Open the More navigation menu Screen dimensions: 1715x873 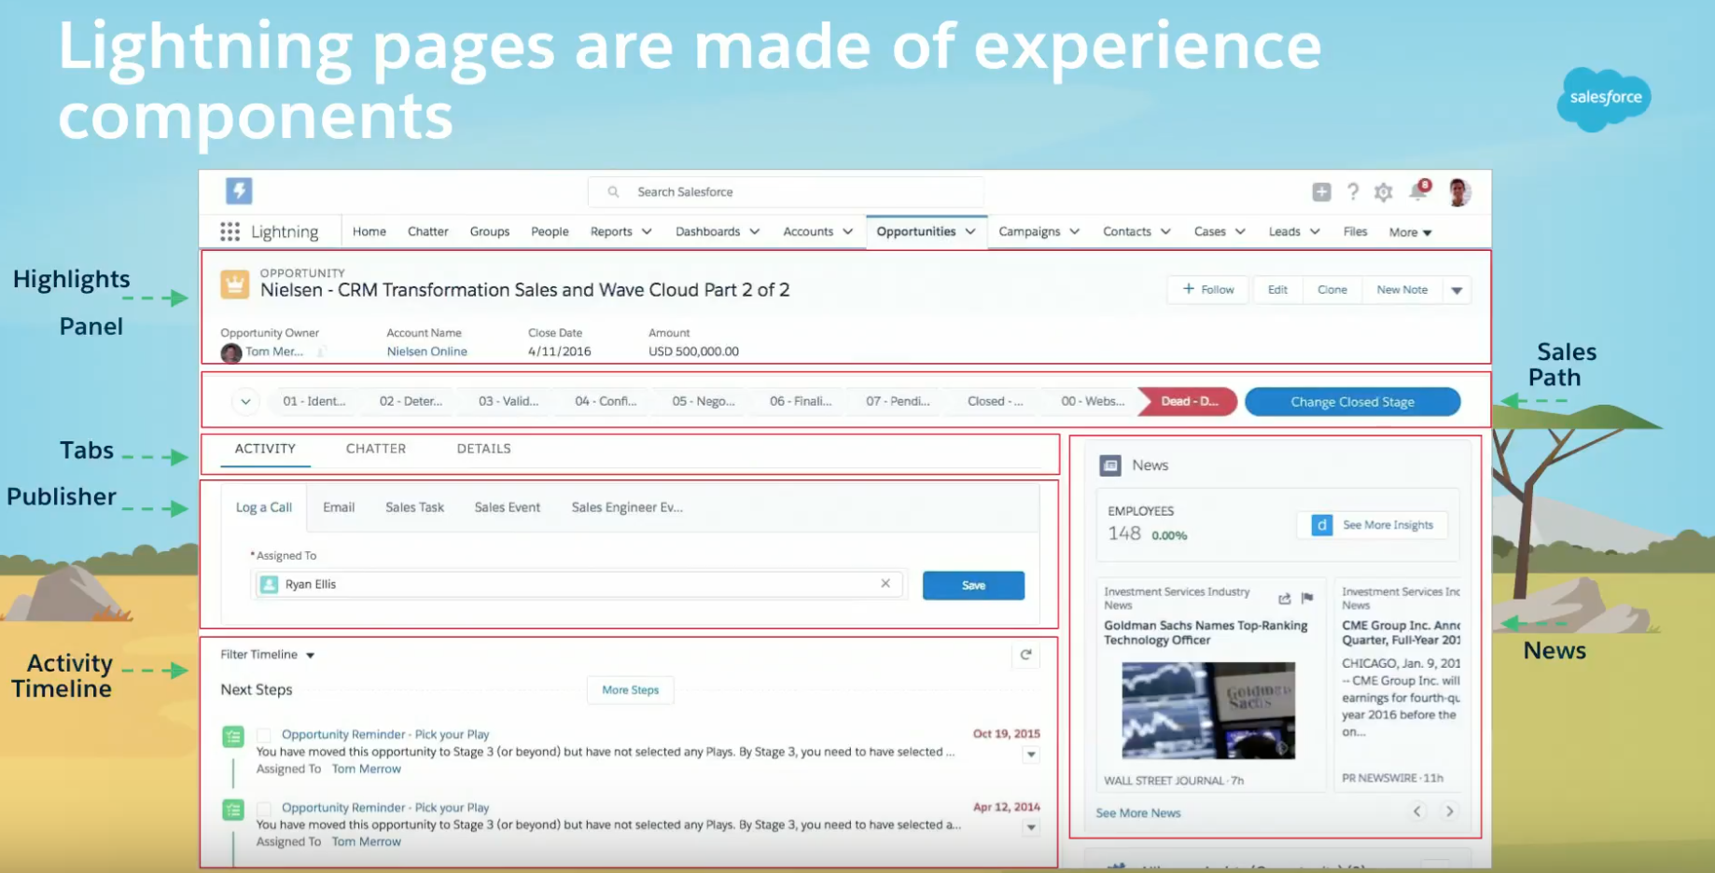1410,232
